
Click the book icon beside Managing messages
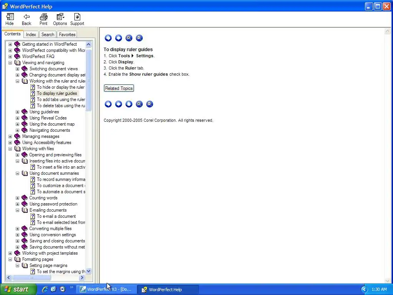[x=17, y=136]
